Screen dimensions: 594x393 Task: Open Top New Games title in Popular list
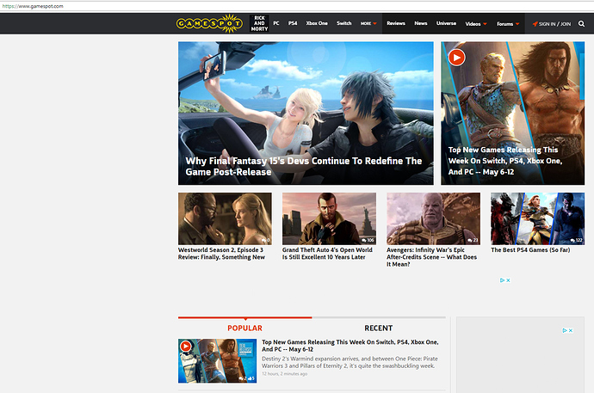tap(350, 346)
